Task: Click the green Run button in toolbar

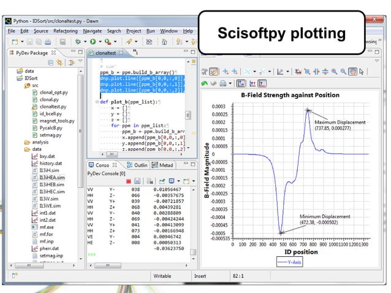Action: tap(91, 42)
